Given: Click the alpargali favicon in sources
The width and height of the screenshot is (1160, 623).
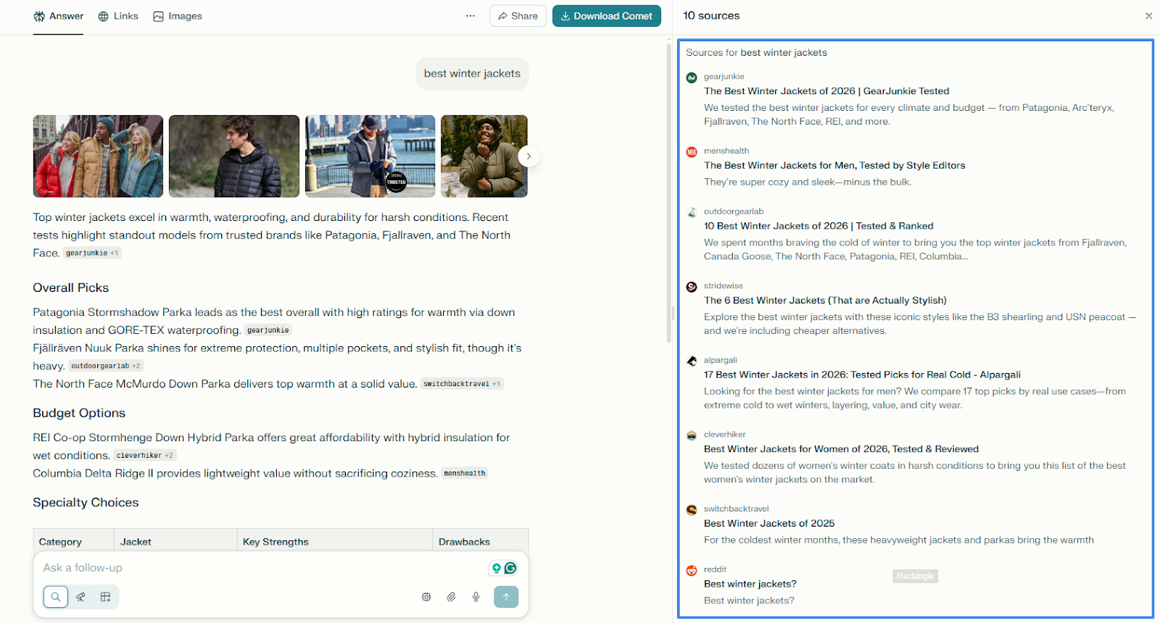Looking at the screenshot, I should point(692,361).
